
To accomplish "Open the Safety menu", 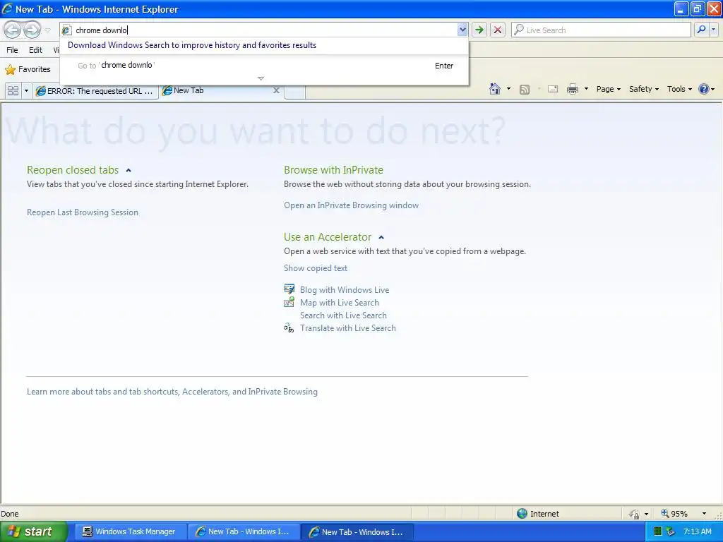I will point(644,89).
